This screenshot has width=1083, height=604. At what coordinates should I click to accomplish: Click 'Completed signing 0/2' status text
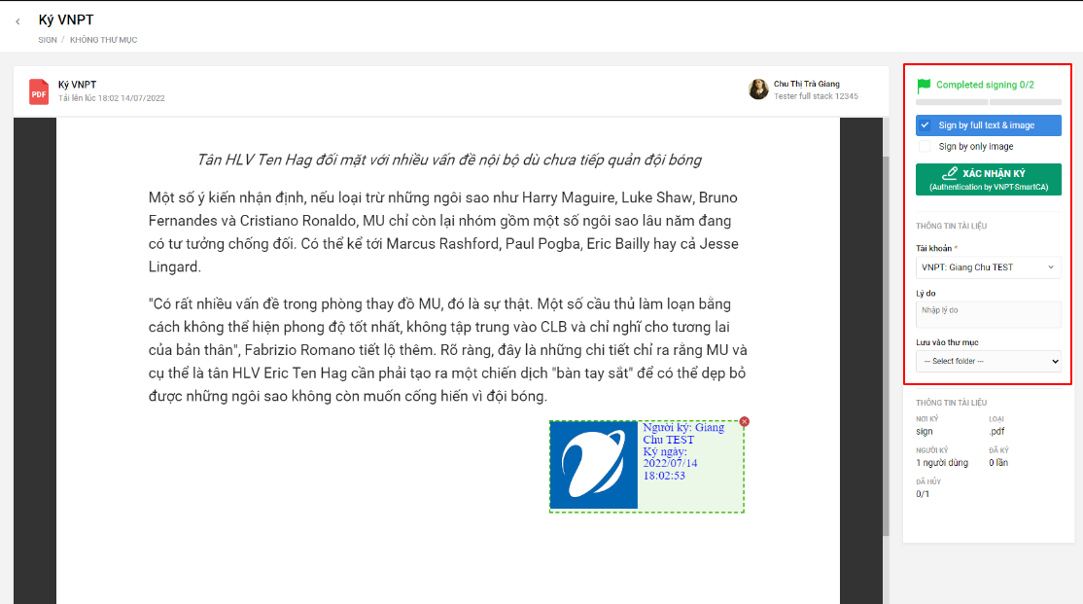point(985,85)
